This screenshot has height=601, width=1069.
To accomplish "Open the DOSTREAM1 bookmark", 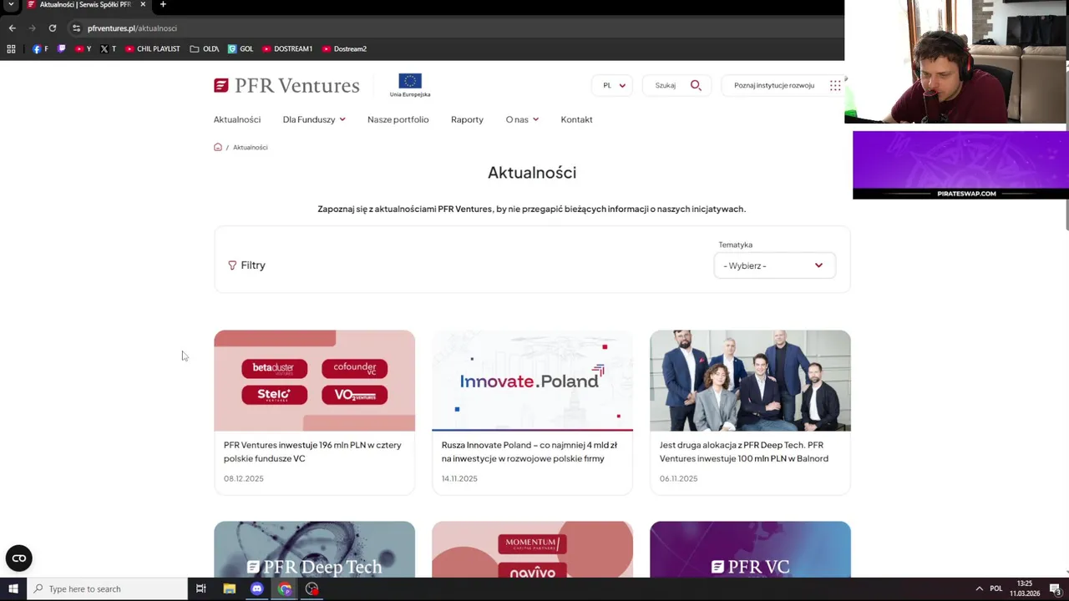I will point(287,48).
